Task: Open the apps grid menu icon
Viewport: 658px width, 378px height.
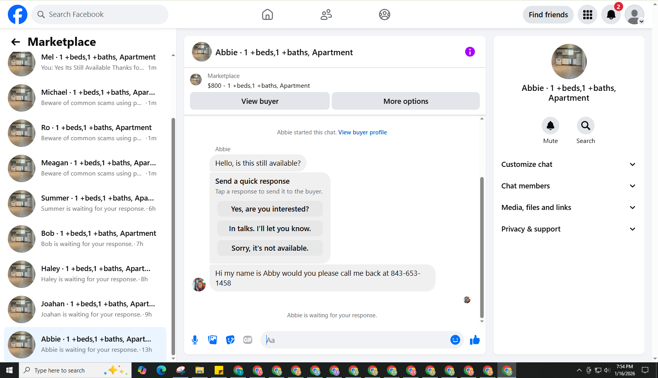Action: (x=587, y=14)
